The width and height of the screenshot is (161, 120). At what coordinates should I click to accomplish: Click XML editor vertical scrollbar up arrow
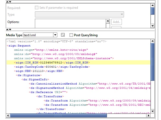pyautogui.click(x=153, y=41)
